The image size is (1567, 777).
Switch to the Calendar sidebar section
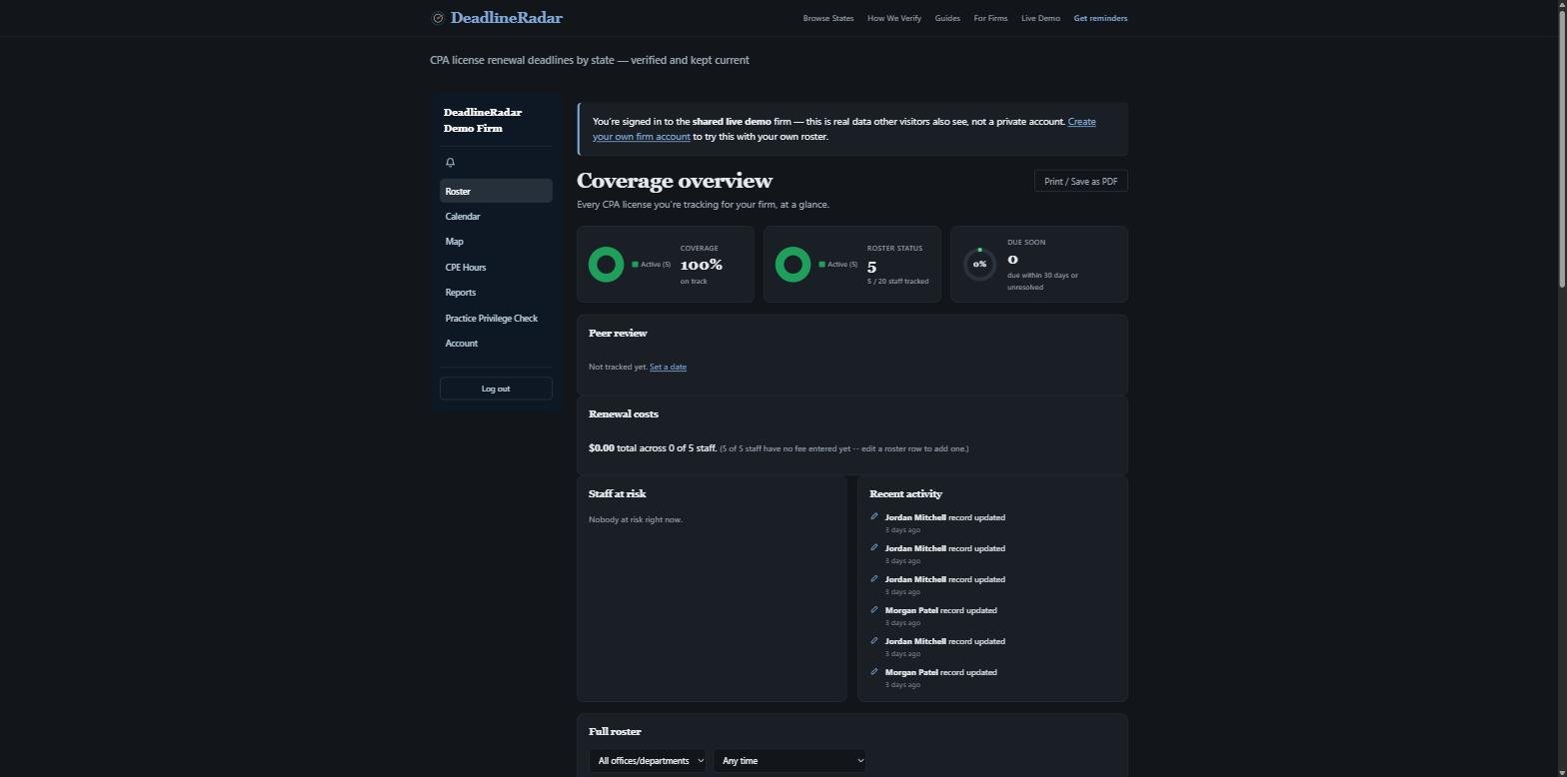pyautogui.click(x=496, y=217)
